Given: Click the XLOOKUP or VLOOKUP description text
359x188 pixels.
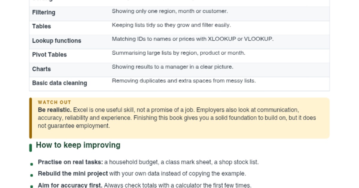Looking at the screenshot, I should 193,39.
